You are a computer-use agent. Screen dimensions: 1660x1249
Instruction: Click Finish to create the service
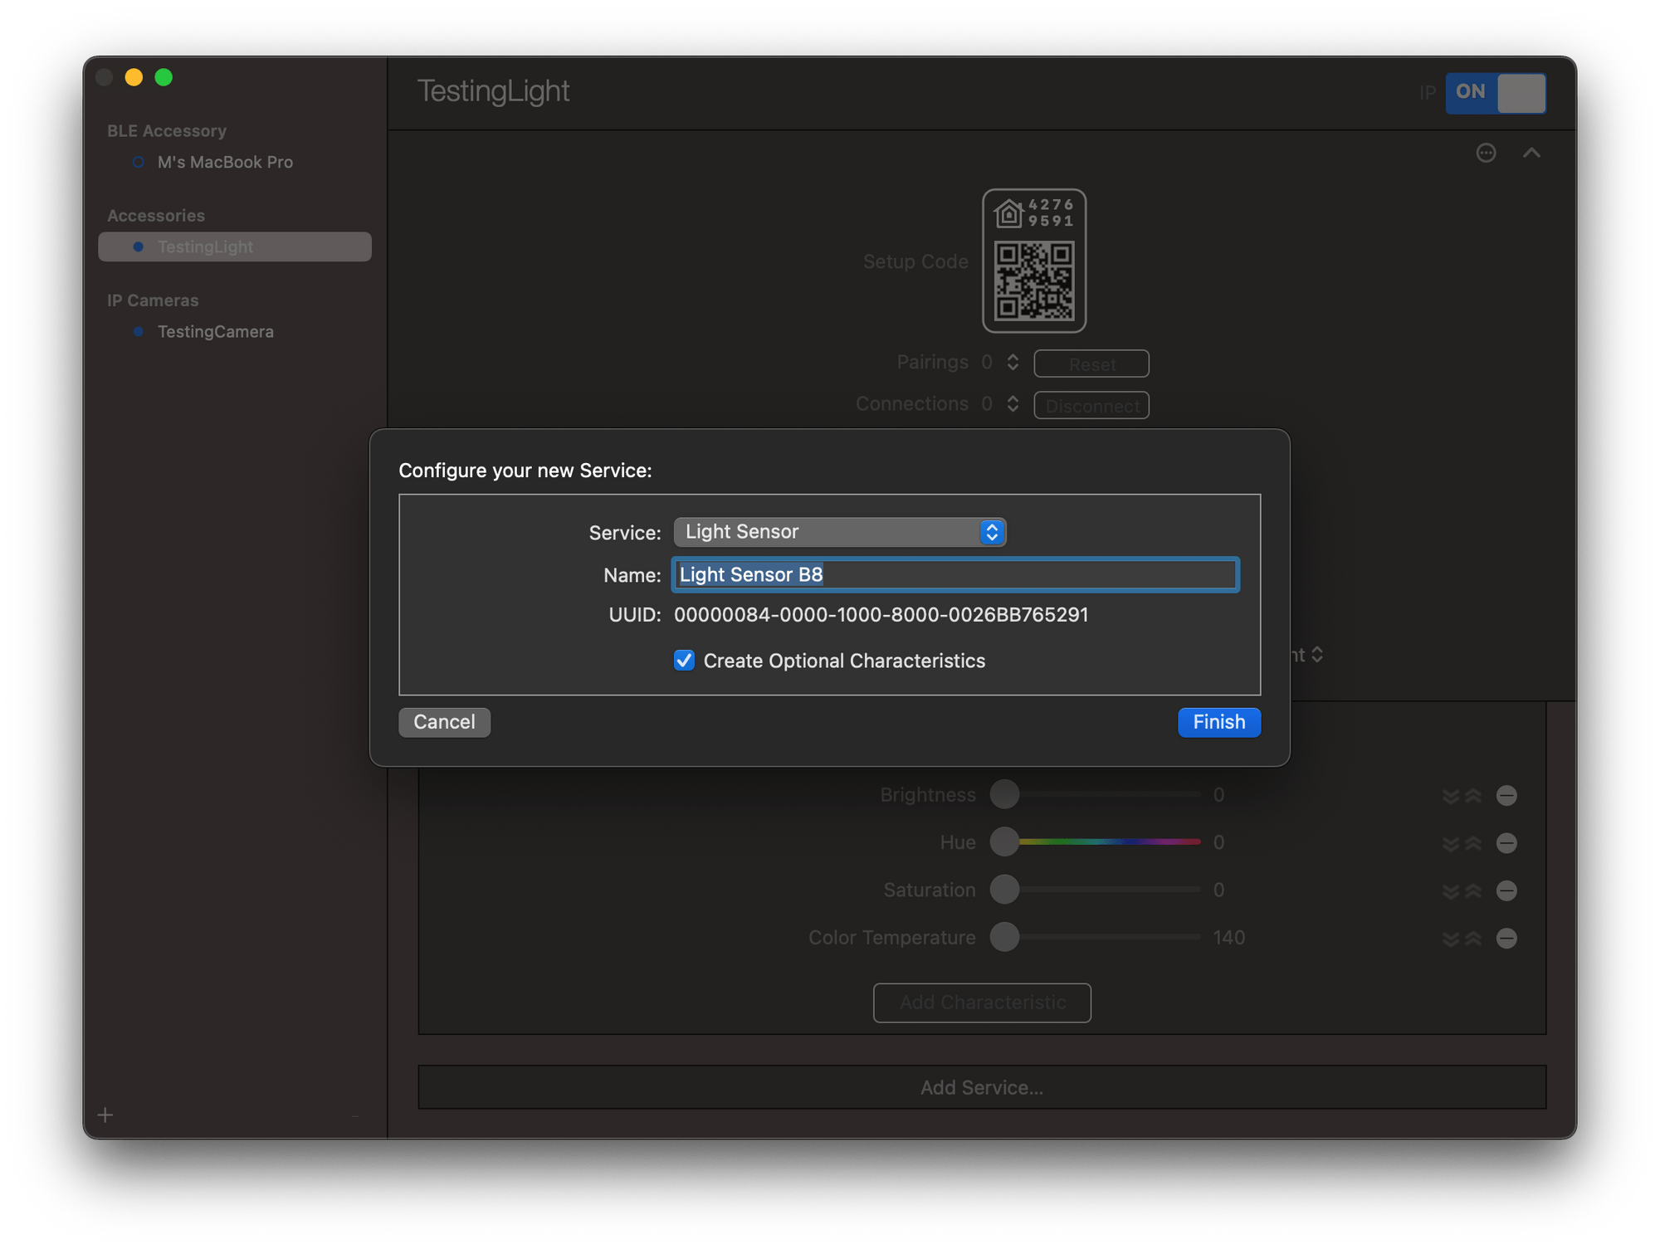point(1218,722)
